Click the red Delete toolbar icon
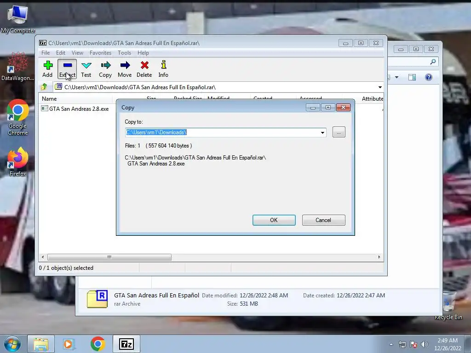471x353 pixels. 144,69
